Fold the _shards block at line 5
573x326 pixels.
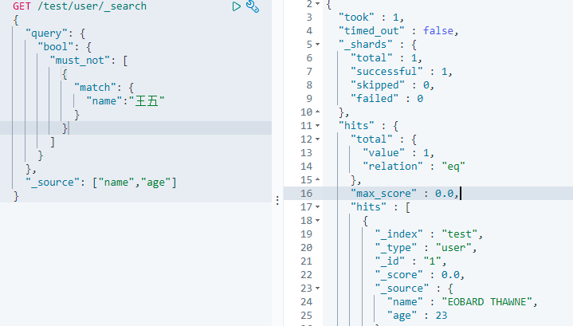[x=319, y=45]
